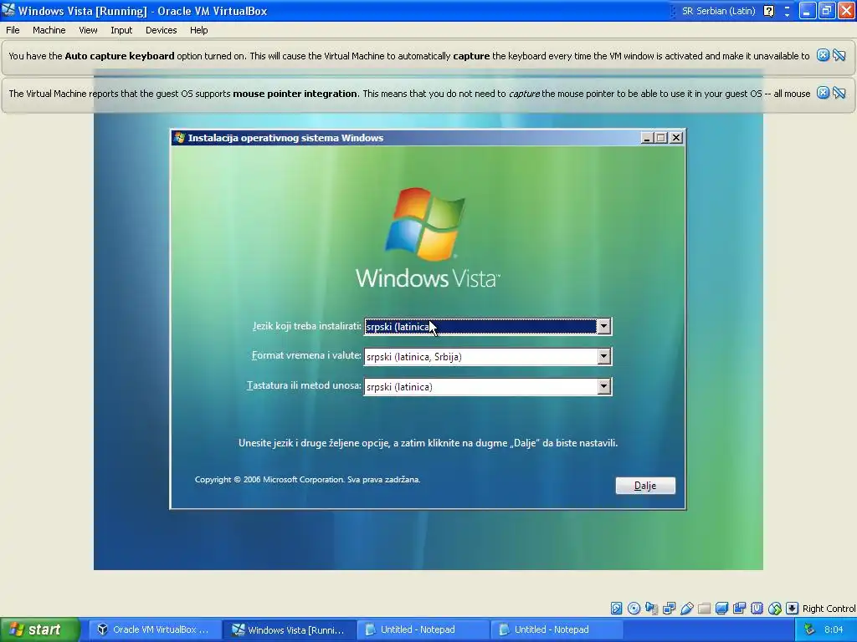Click the keyboard capture arrow icon

pyautogui.click(x=792, y=609)
